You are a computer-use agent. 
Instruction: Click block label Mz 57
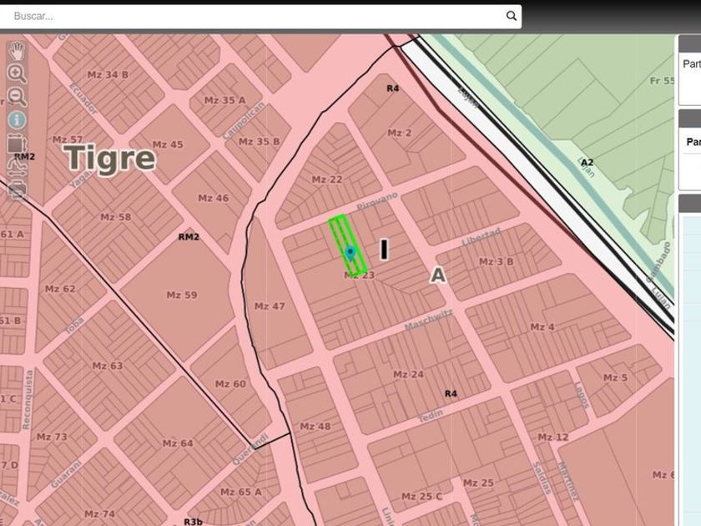point(68,139)
